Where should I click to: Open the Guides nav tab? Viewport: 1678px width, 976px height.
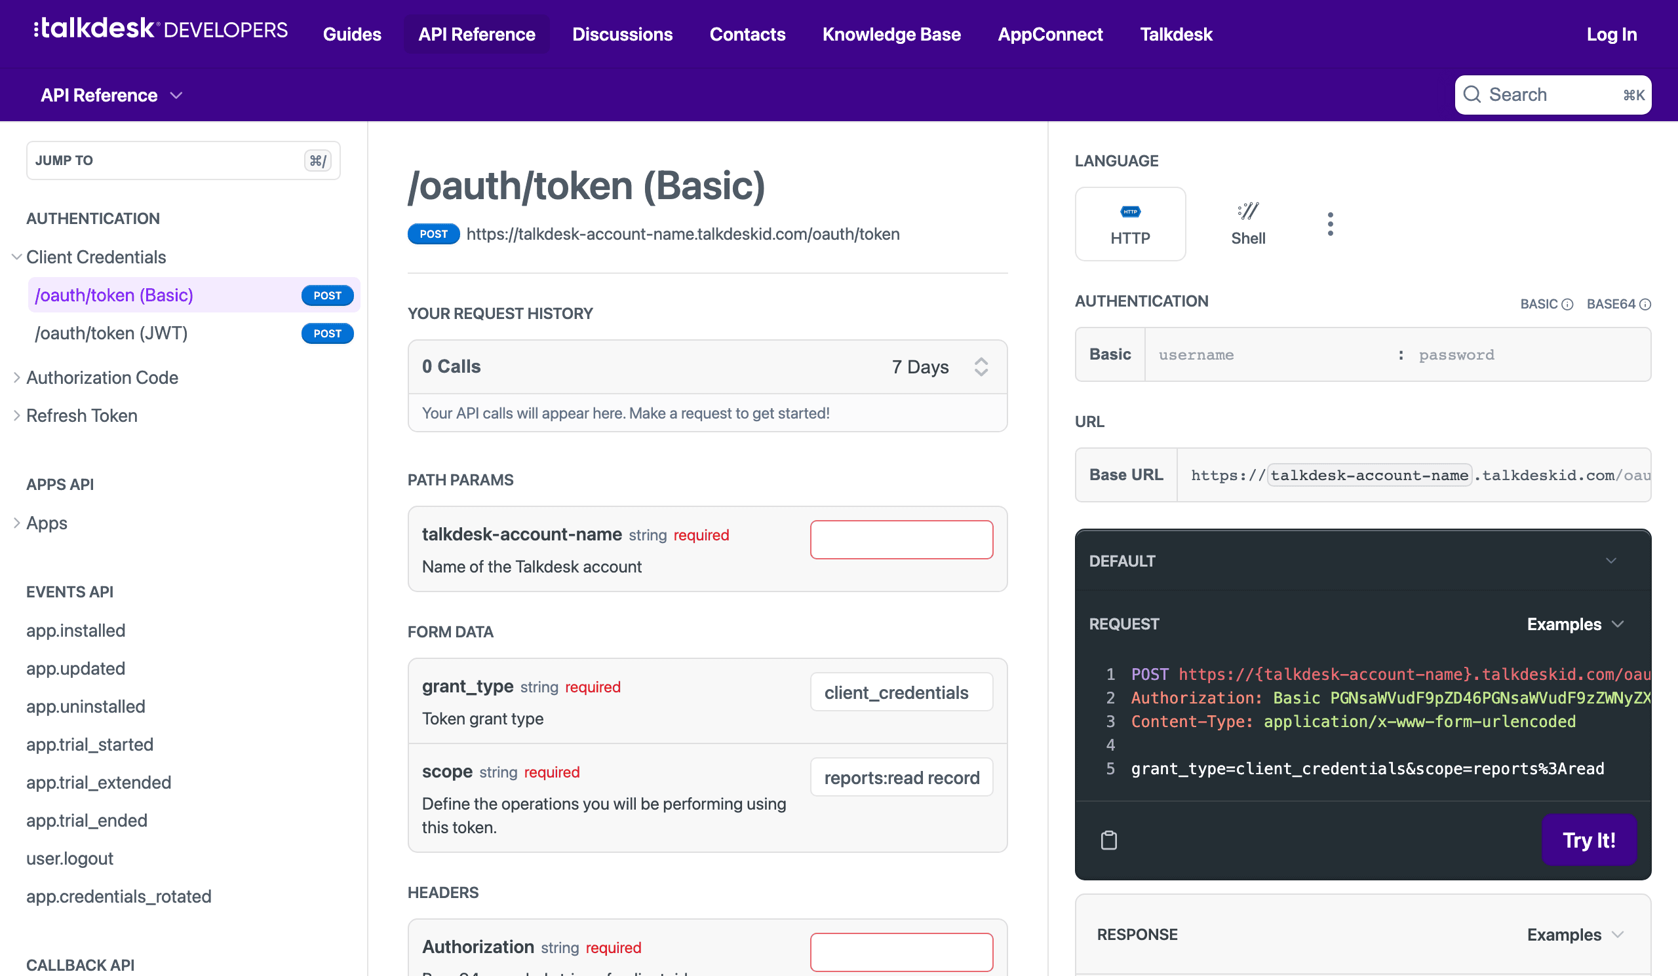point(351,34)
